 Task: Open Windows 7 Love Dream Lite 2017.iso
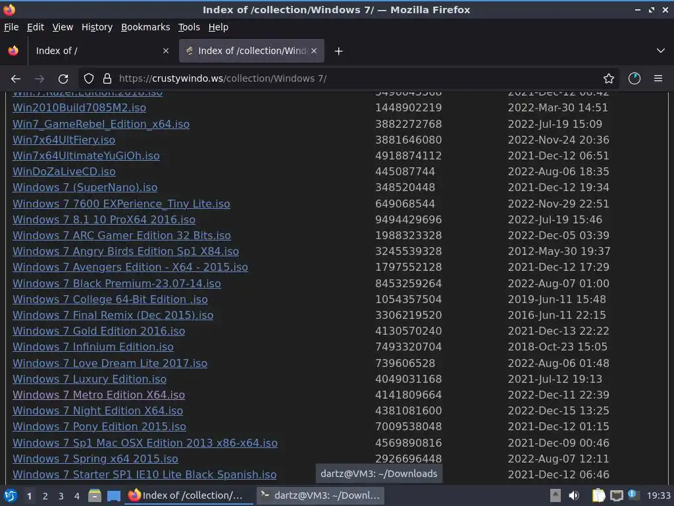click(110, 363)
